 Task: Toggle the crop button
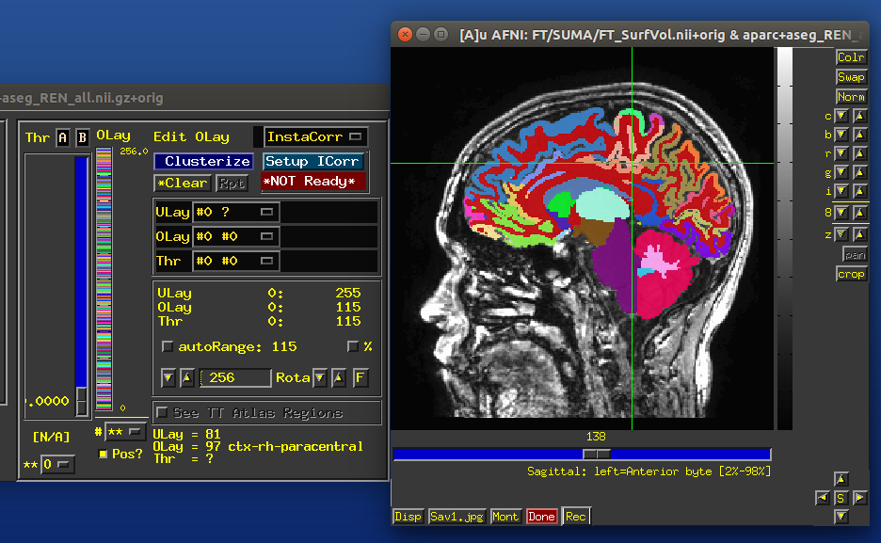click(851, 274)
